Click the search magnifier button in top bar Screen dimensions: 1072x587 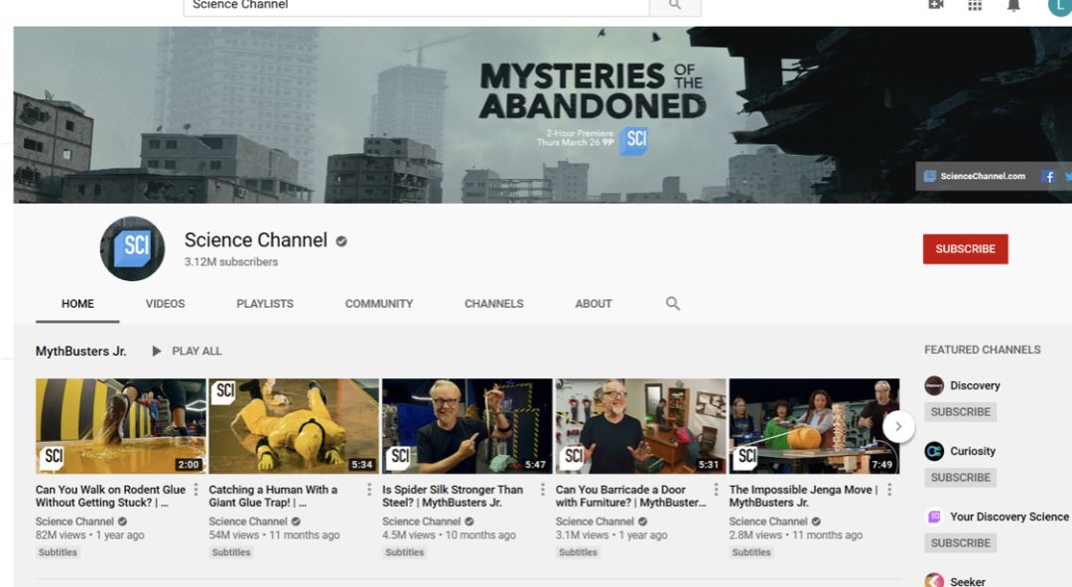point(675,6)
